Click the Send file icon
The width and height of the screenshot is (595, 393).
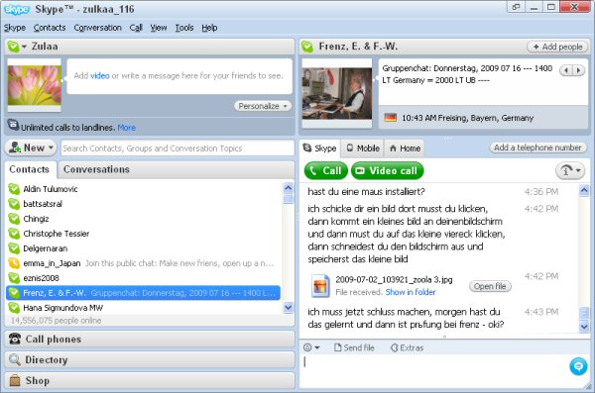tap(338, 347)
